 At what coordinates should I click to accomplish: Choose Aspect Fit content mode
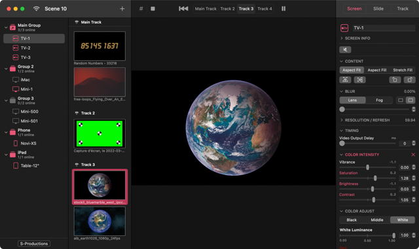tap(352, 70)
